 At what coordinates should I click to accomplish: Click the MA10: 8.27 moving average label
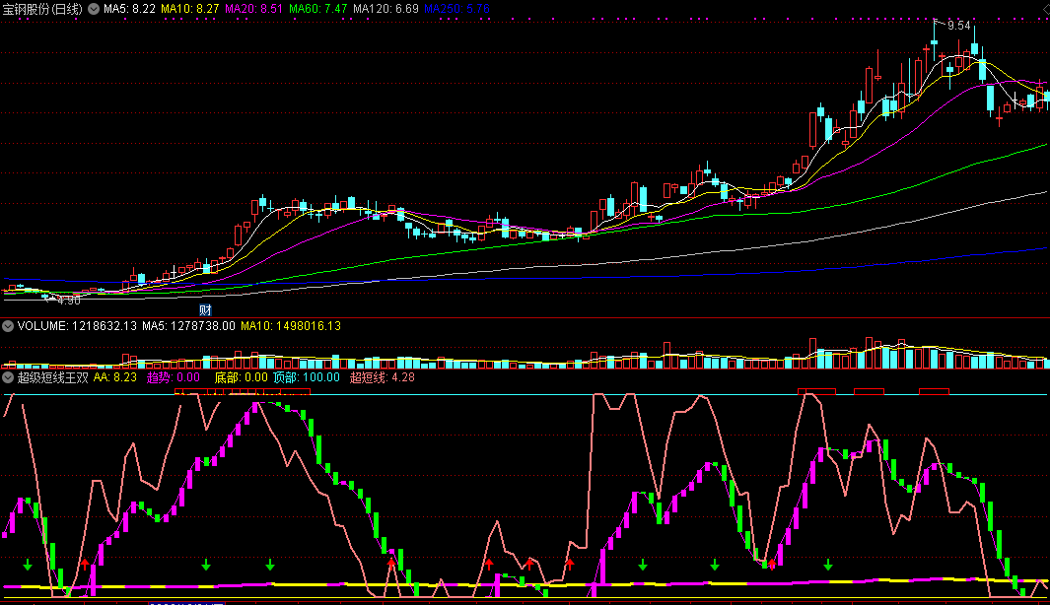coord(190,10)
